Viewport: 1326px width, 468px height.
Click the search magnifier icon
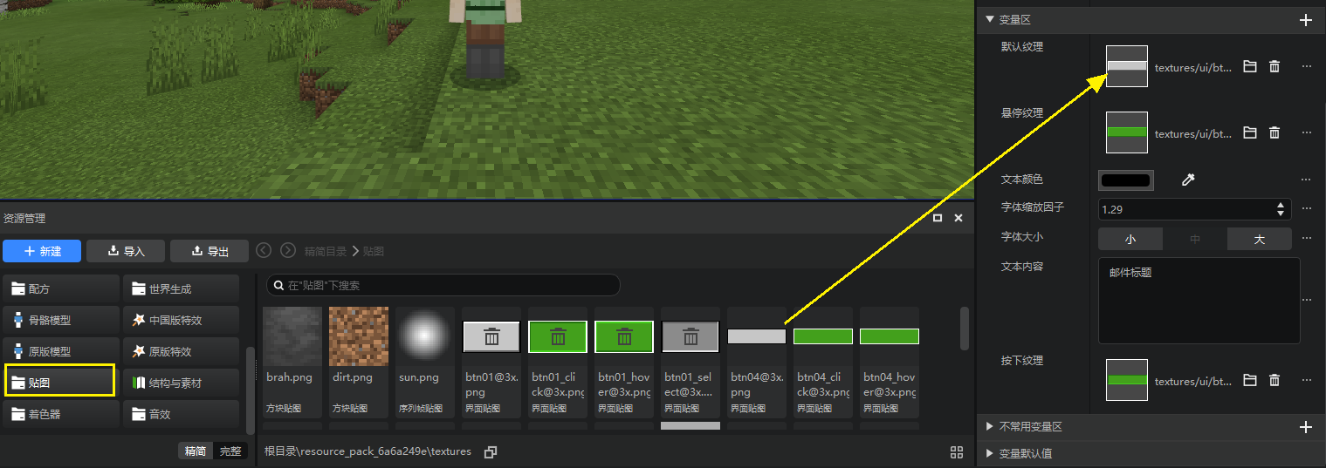pos(278,285)
